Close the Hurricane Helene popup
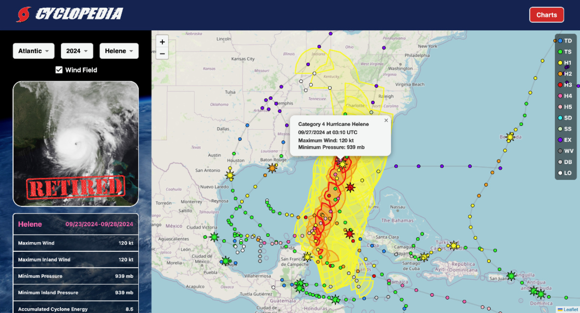 pos(386,121)
